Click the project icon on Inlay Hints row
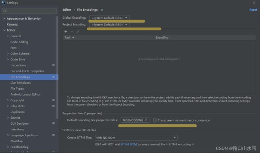 pos(53,106)
